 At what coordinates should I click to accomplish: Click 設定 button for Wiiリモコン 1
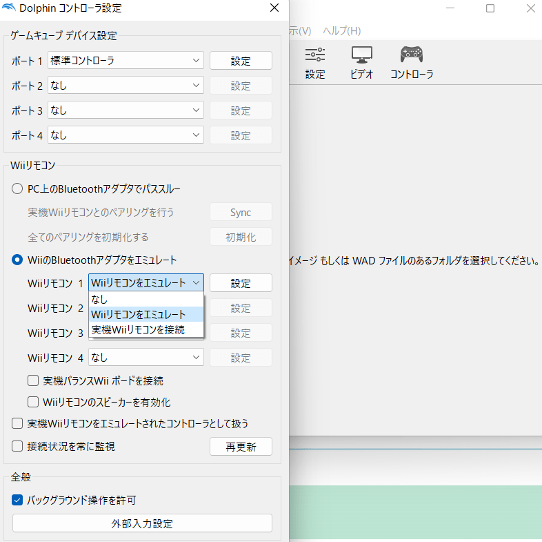[x=241, y=283]
